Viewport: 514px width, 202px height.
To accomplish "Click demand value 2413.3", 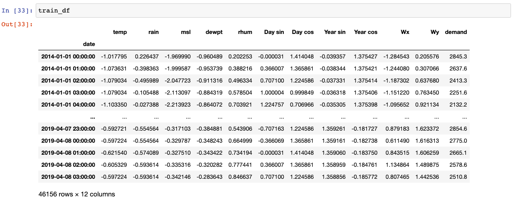I will 459,80.
